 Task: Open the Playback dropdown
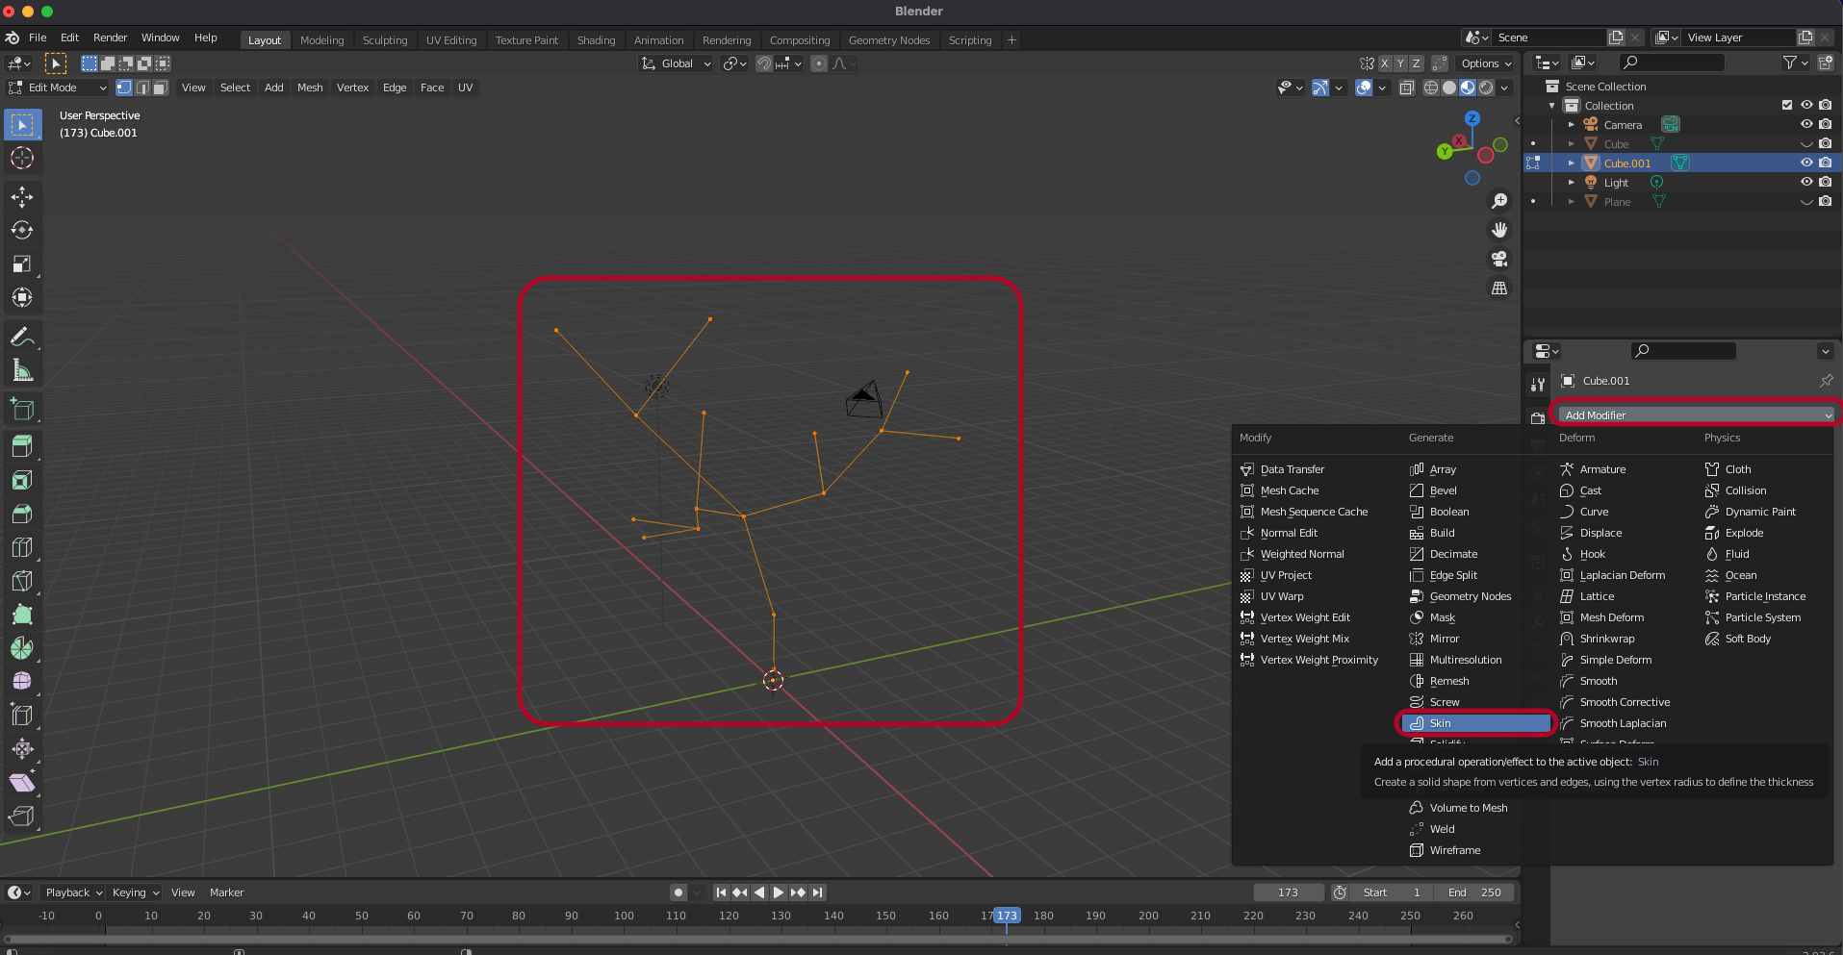(x=73, y=892)
